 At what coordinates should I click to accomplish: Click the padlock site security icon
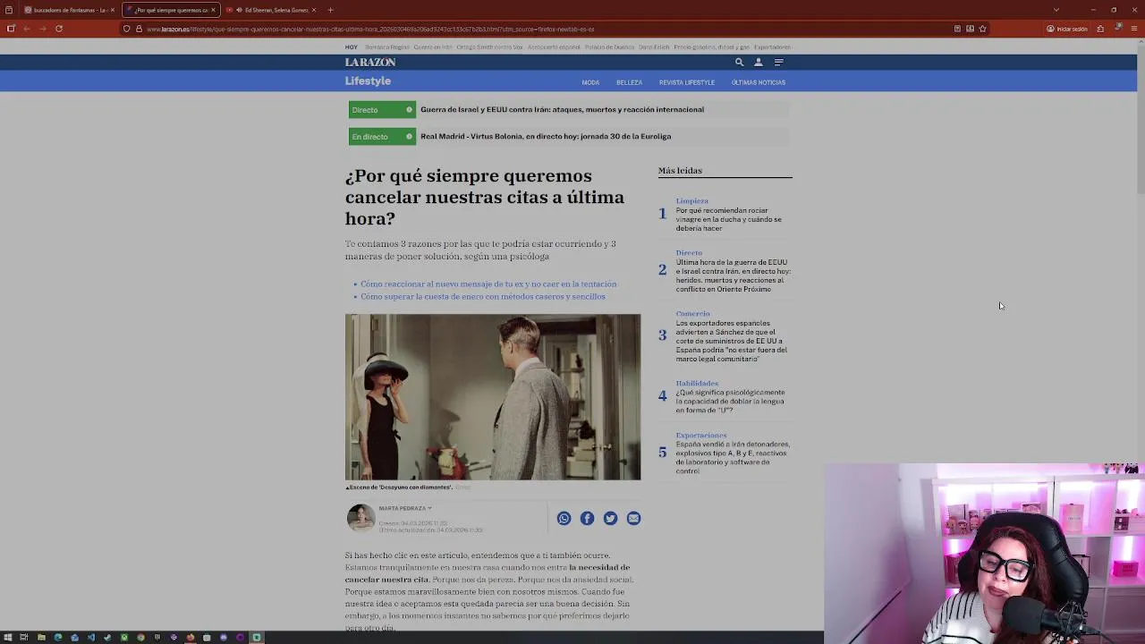point(139,29)
